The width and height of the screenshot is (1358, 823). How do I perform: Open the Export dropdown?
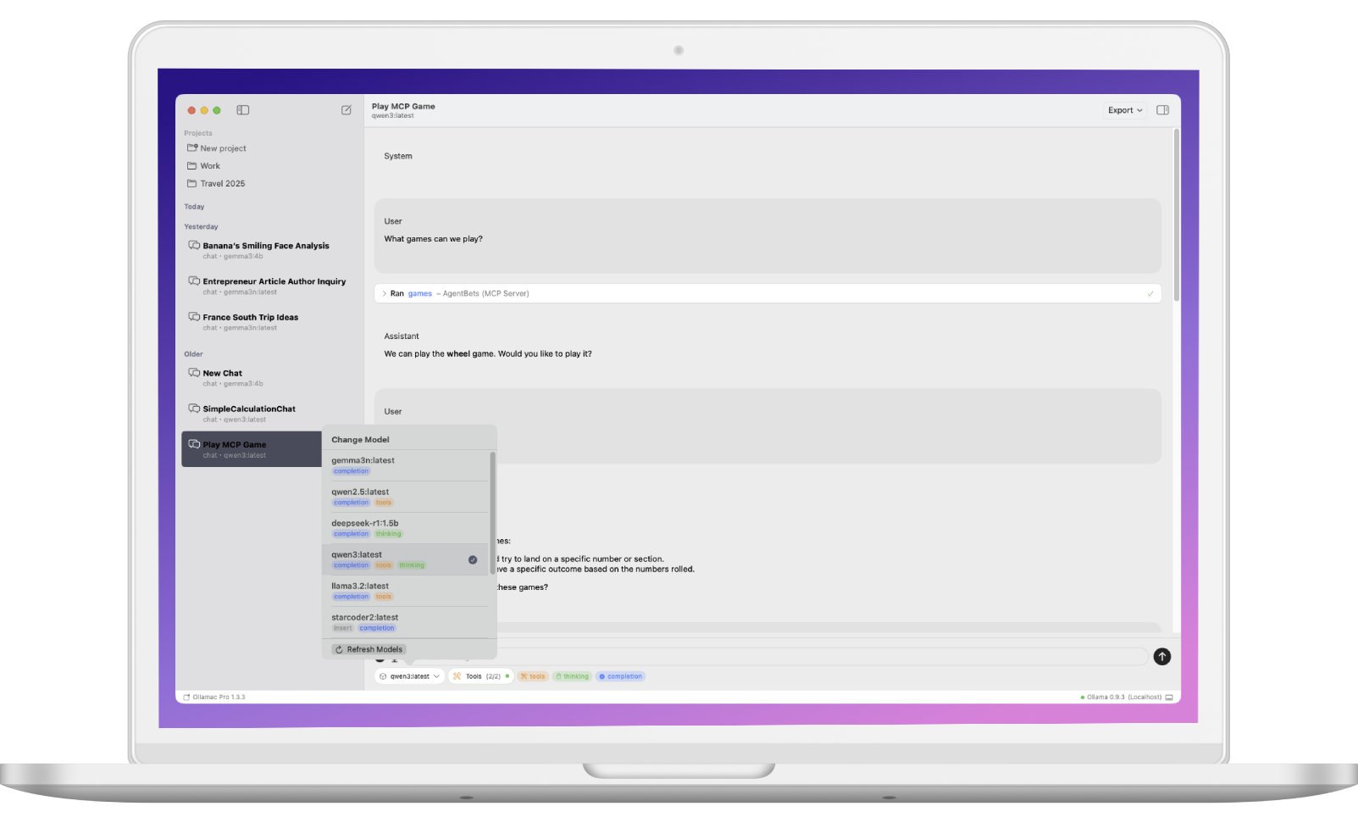(1124, 110)
